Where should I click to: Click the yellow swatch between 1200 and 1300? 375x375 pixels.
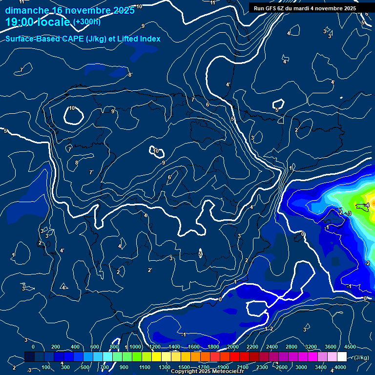coord(156,356)
